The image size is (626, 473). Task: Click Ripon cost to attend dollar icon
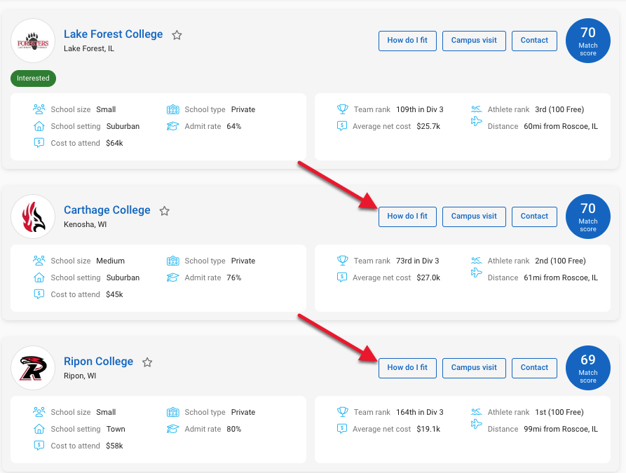[x=39, y=445]
